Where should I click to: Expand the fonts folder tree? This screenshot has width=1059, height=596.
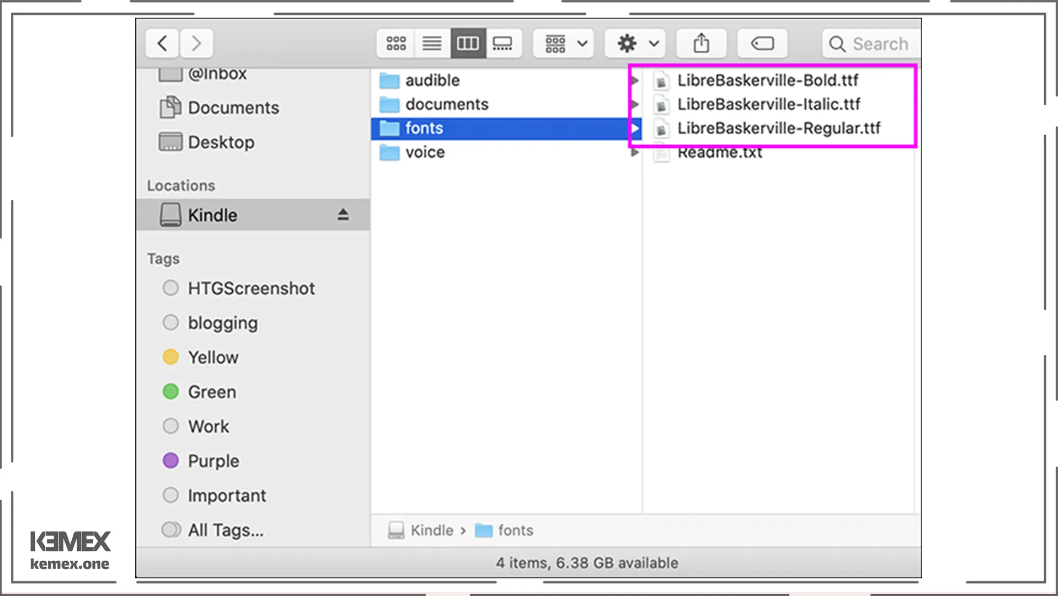click(634, 127)
